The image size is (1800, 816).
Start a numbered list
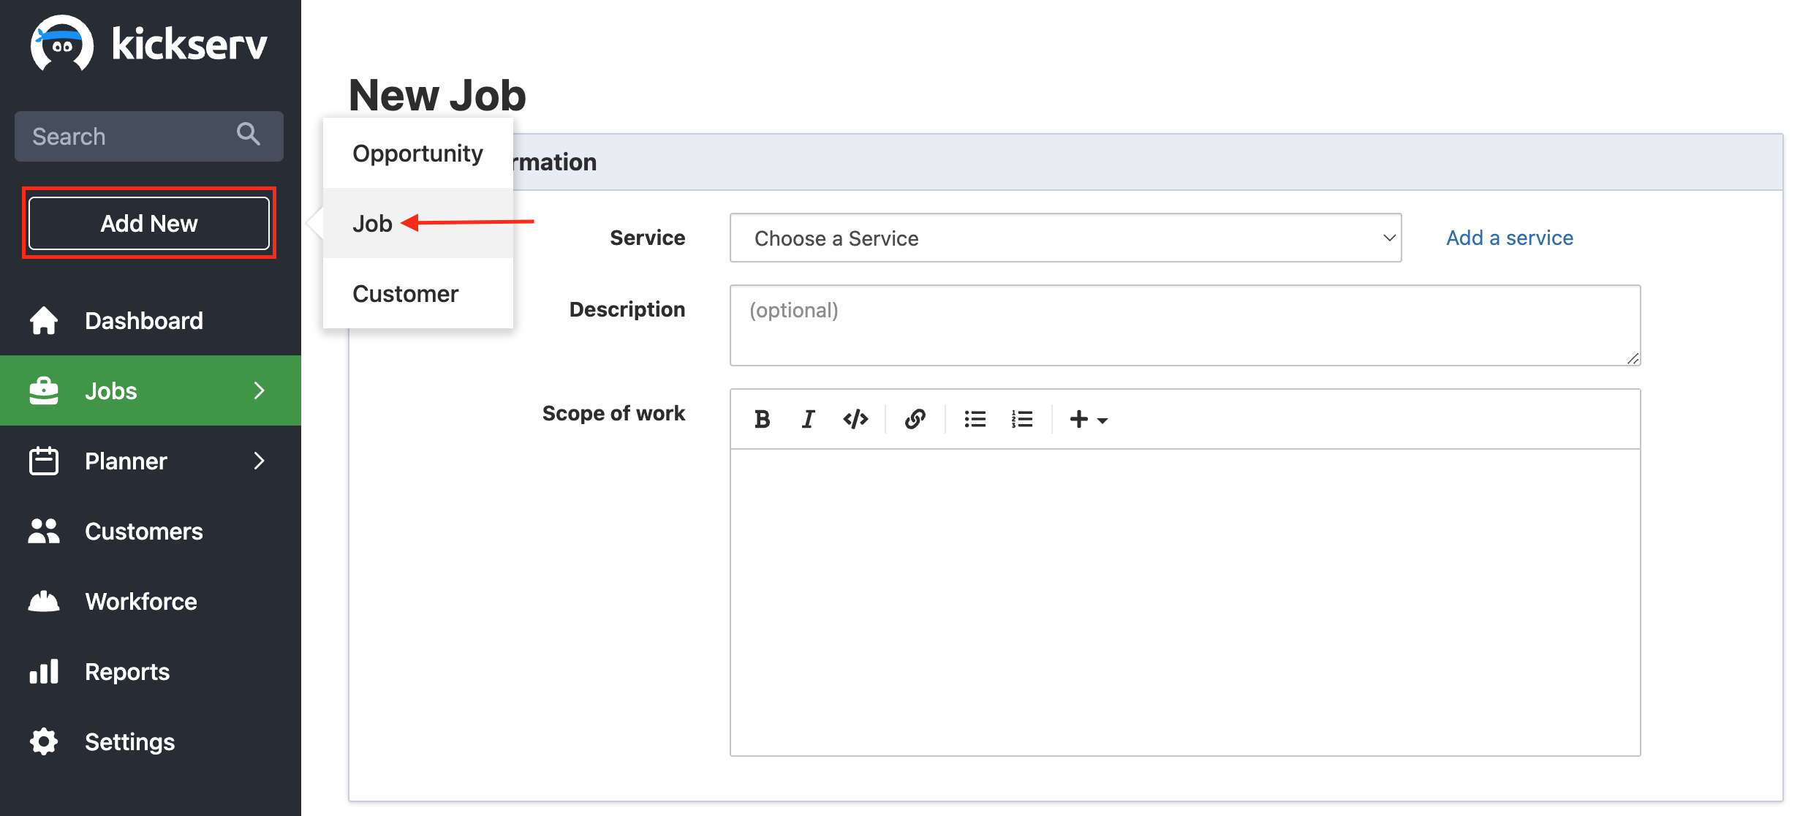pyautogui.click(x=1021, y=419)
